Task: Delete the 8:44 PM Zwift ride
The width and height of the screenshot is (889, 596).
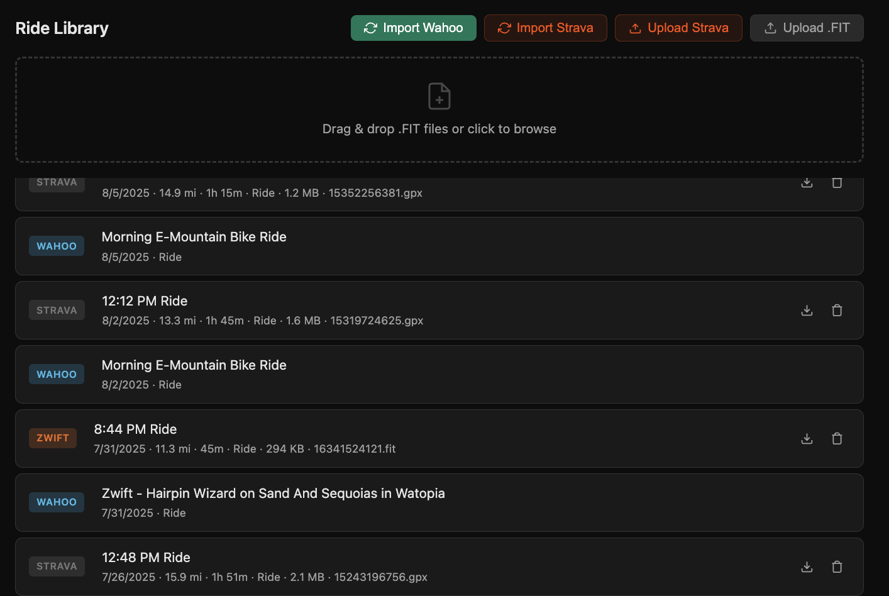Action: (x=837, y=439)
